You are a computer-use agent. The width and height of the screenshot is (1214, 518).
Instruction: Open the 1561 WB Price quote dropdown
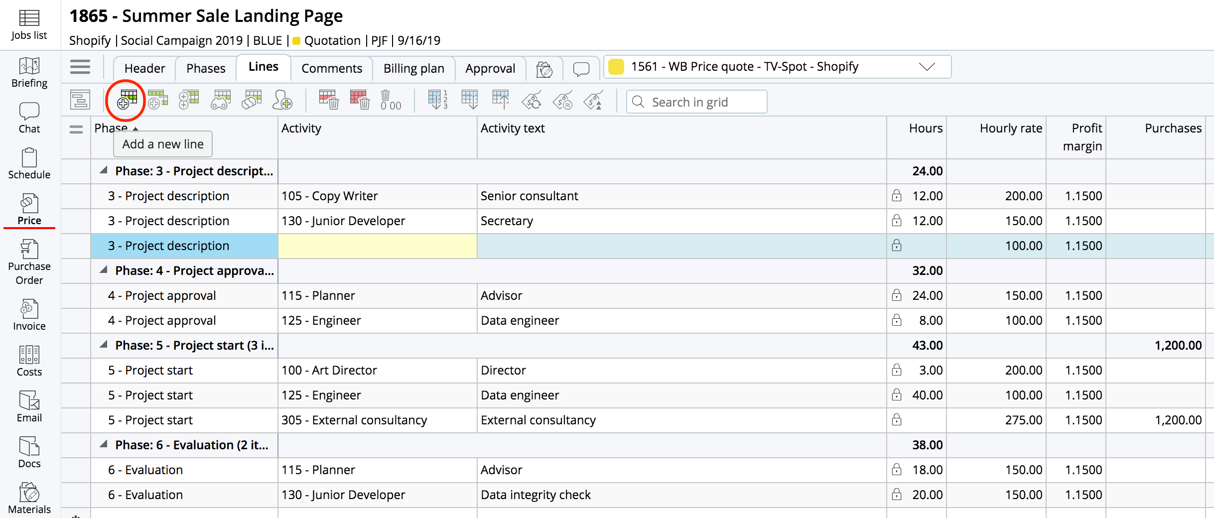click(927, 67)
